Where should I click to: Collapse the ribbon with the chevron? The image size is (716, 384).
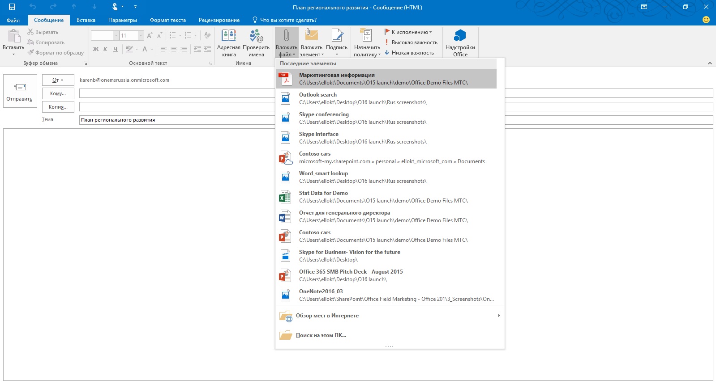(x=710, y=63)
